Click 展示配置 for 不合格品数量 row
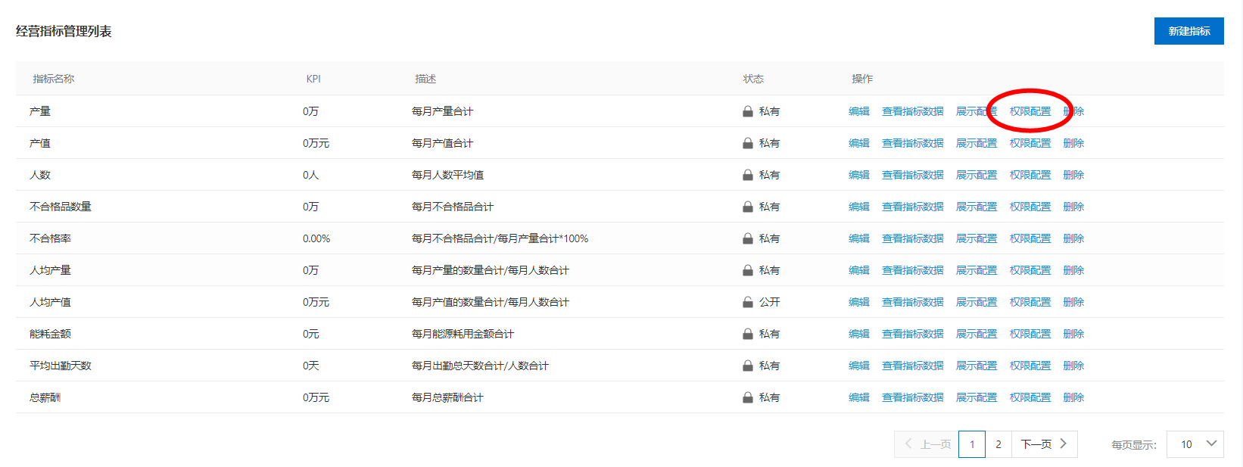Screen dimensions: 1243x467 977,207
